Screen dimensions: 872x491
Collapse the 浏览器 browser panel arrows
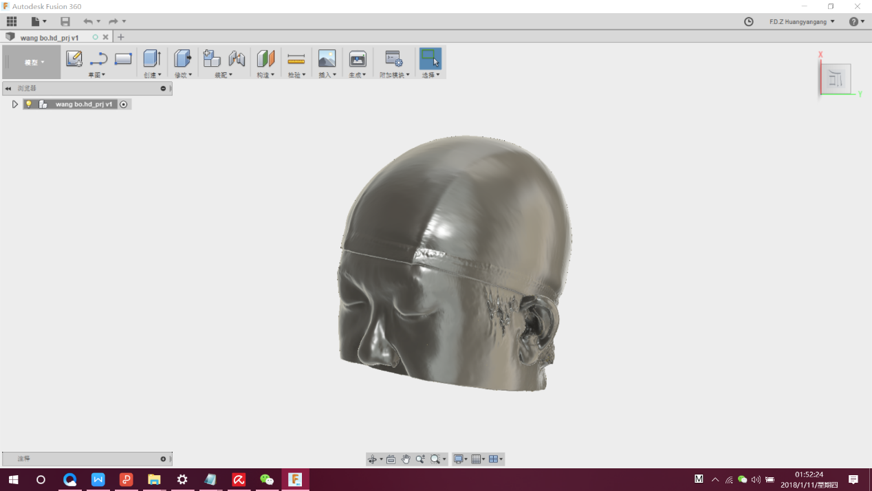8,88
